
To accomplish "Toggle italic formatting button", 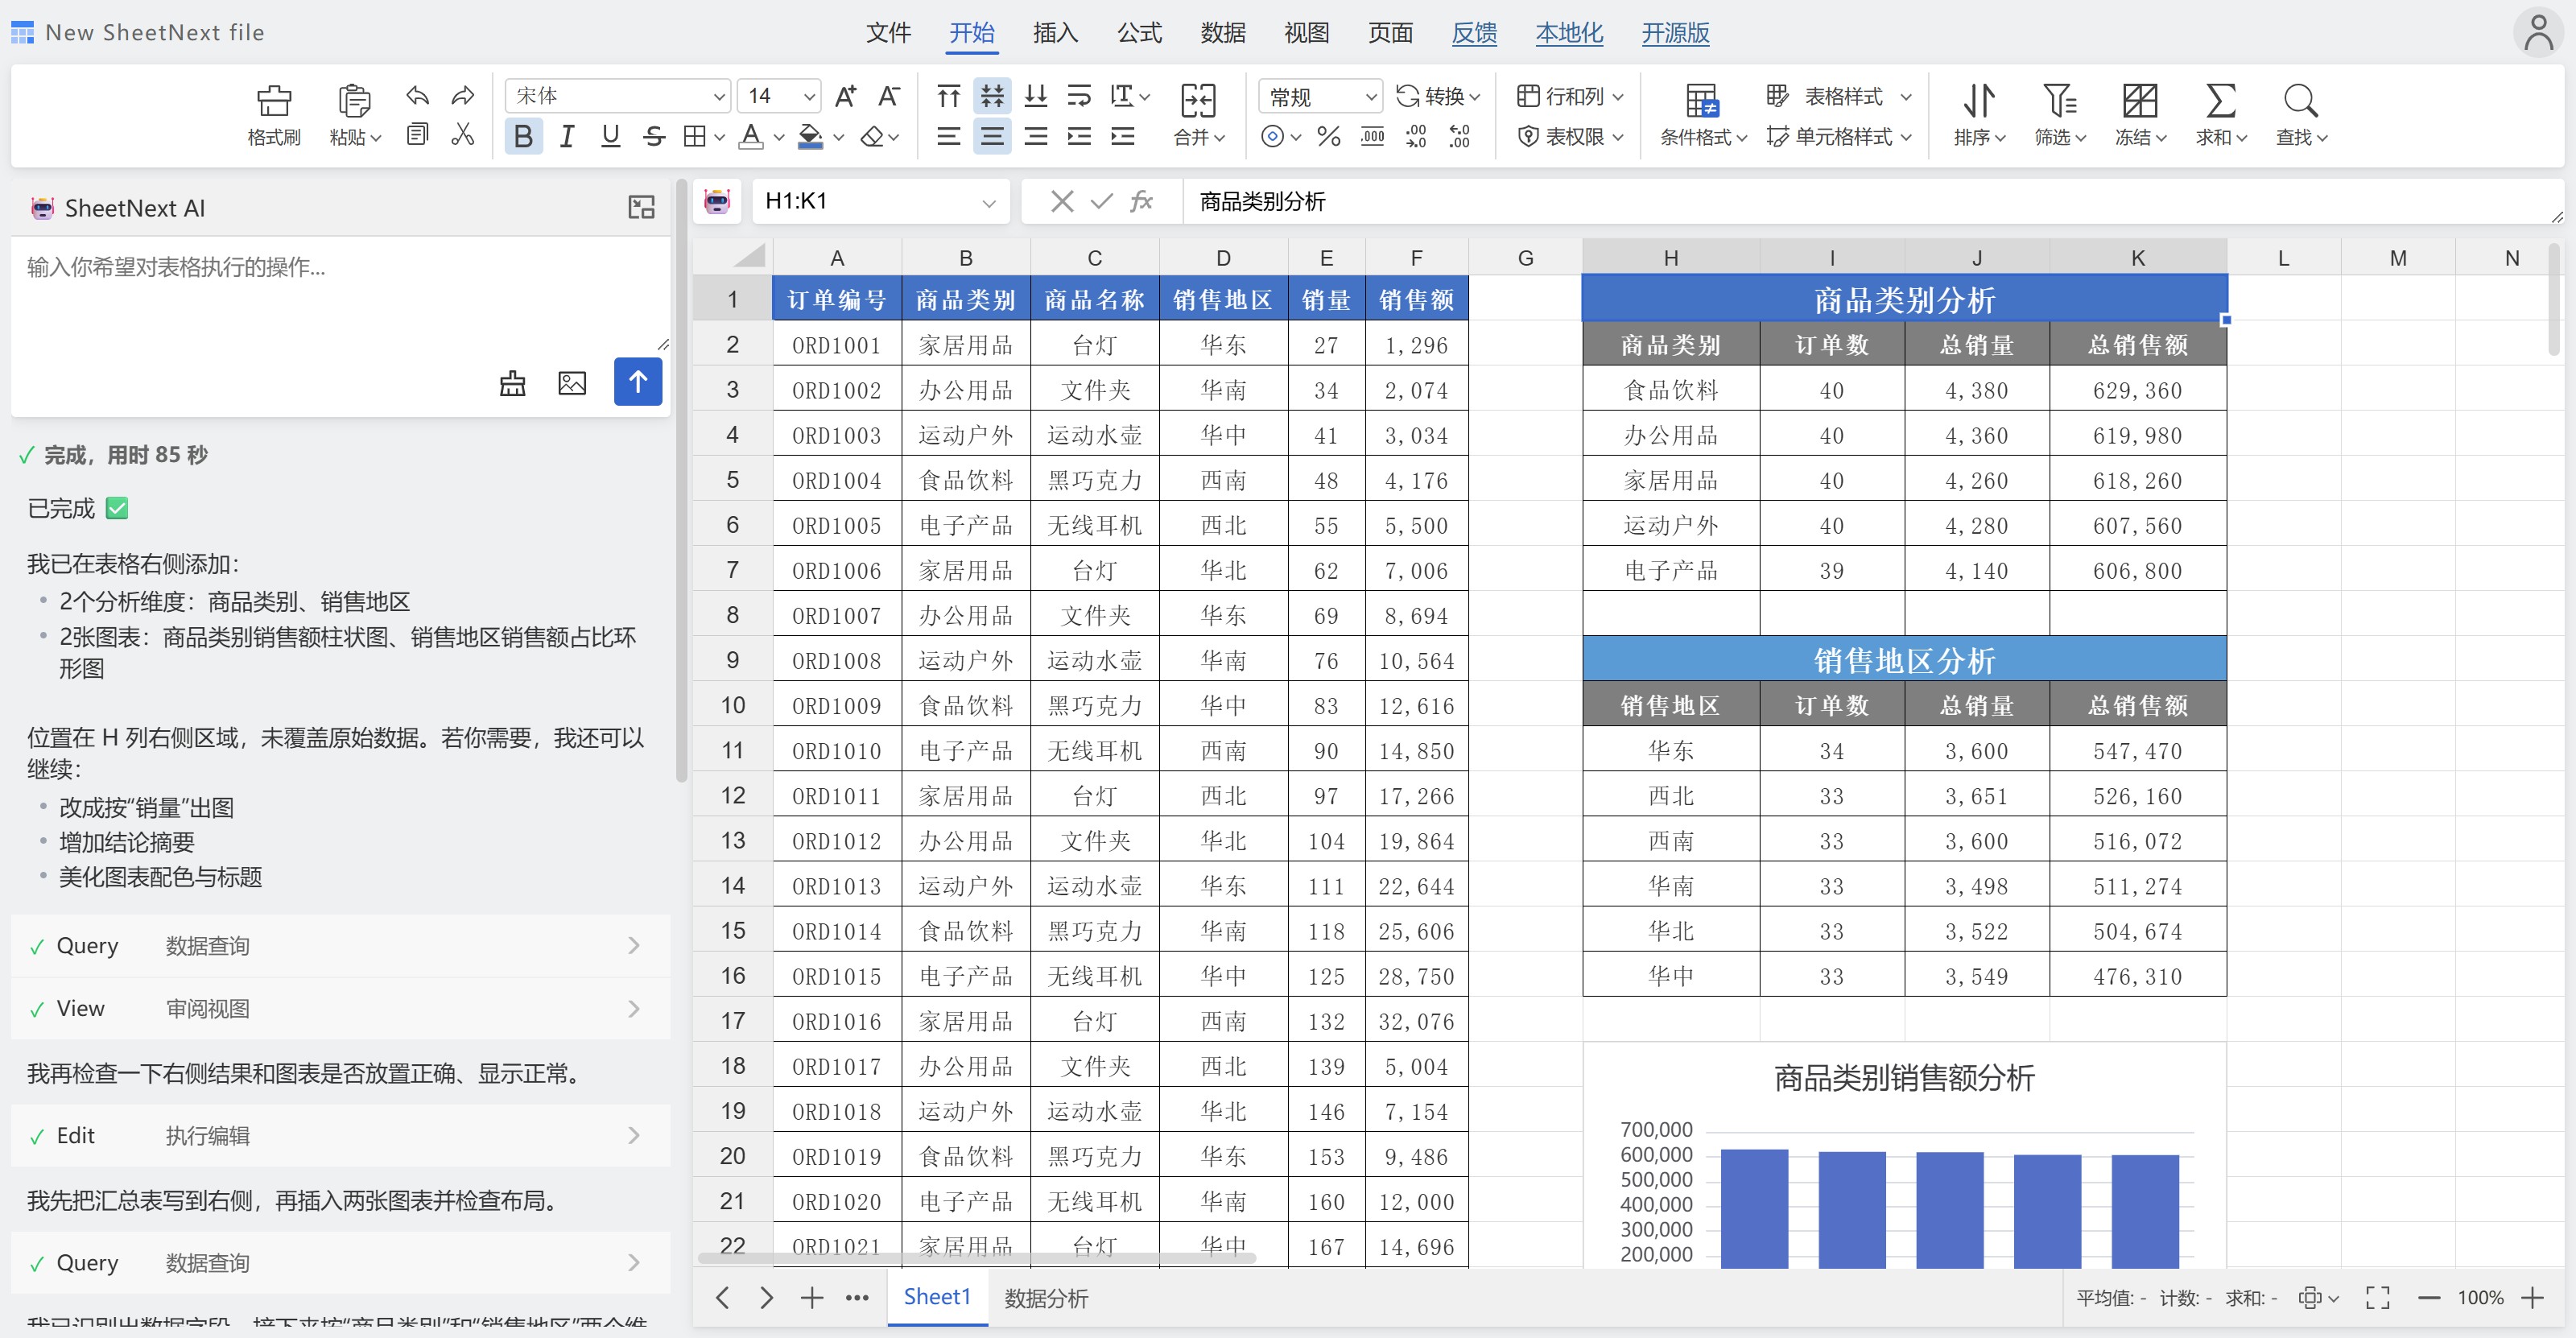I will coord(567,136).
